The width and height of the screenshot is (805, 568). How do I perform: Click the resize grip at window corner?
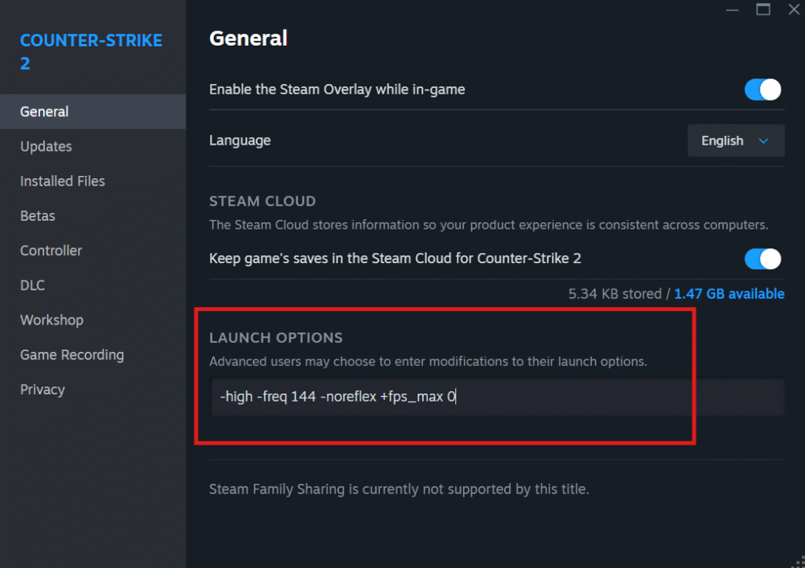coord(799,562)
